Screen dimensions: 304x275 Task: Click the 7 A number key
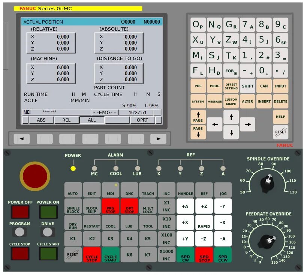[x=247, y=25]
